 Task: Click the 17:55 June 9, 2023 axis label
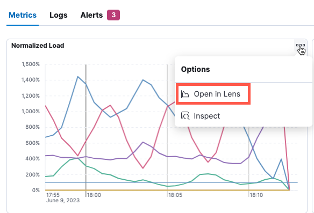pos(63,197)
